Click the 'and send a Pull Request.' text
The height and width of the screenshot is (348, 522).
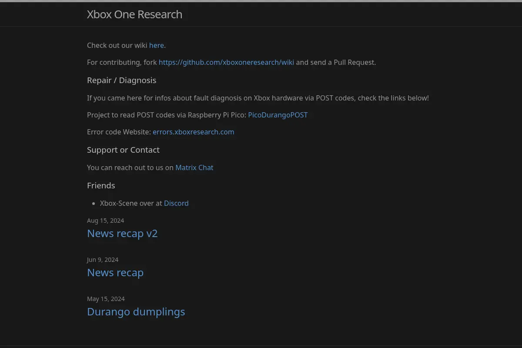point(336,62)
